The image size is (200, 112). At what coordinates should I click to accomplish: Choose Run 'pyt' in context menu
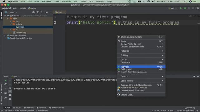pyautogui.click(x=141, y=67)
